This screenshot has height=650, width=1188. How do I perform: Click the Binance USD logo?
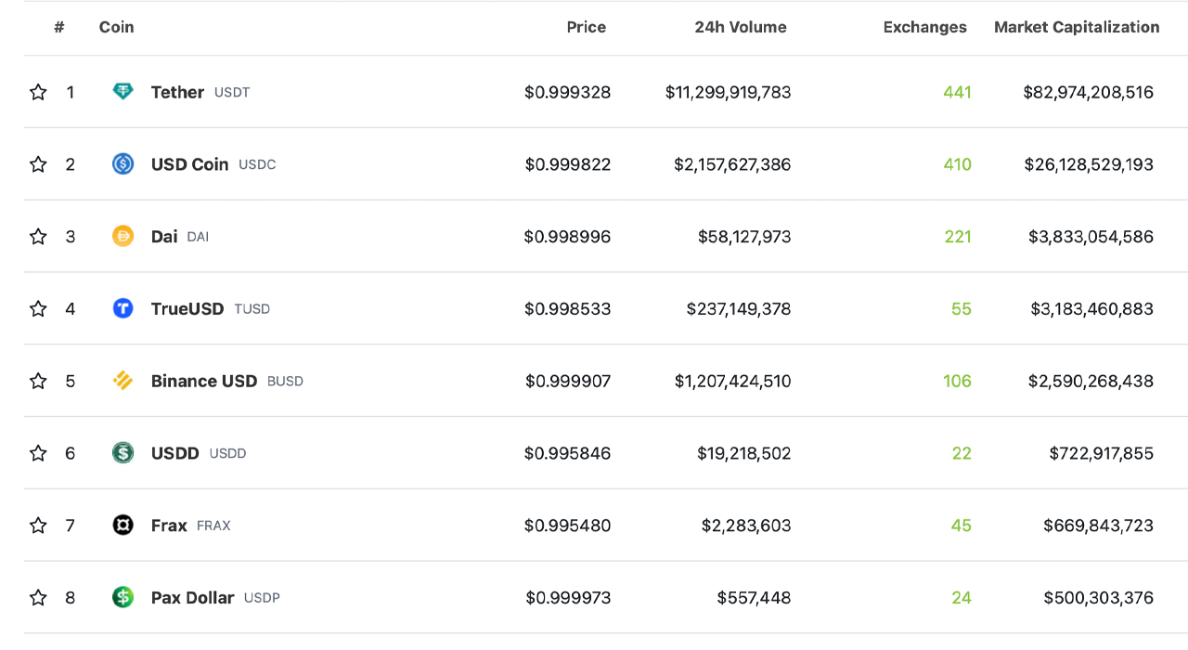[x=123, y=381]
